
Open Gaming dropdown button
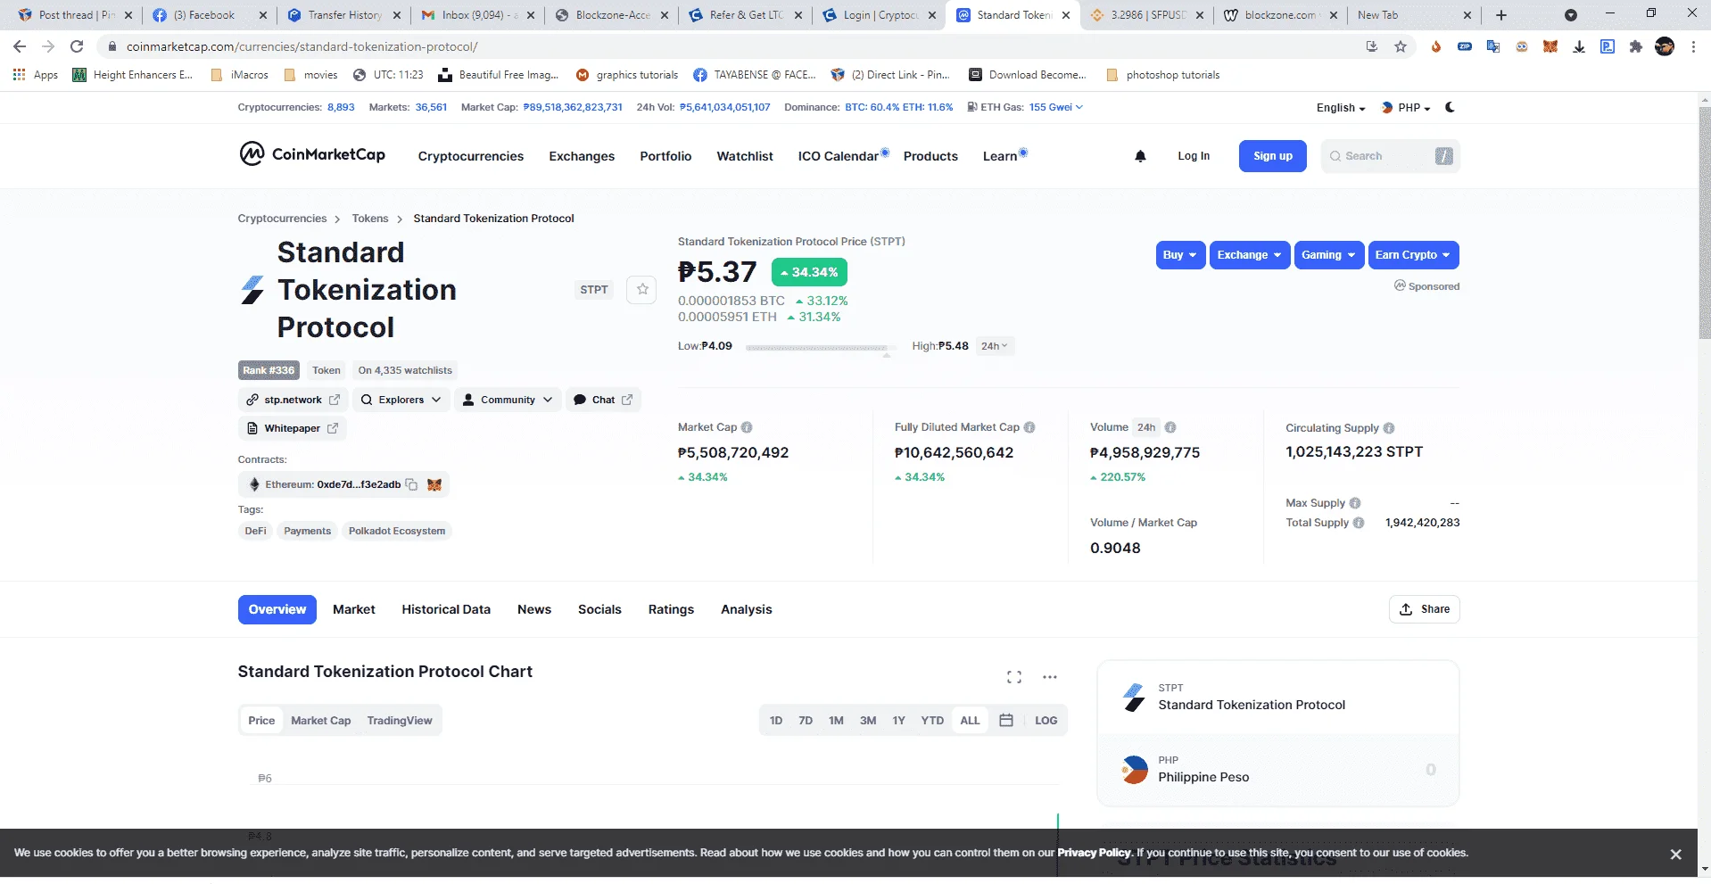(1328, 255)
